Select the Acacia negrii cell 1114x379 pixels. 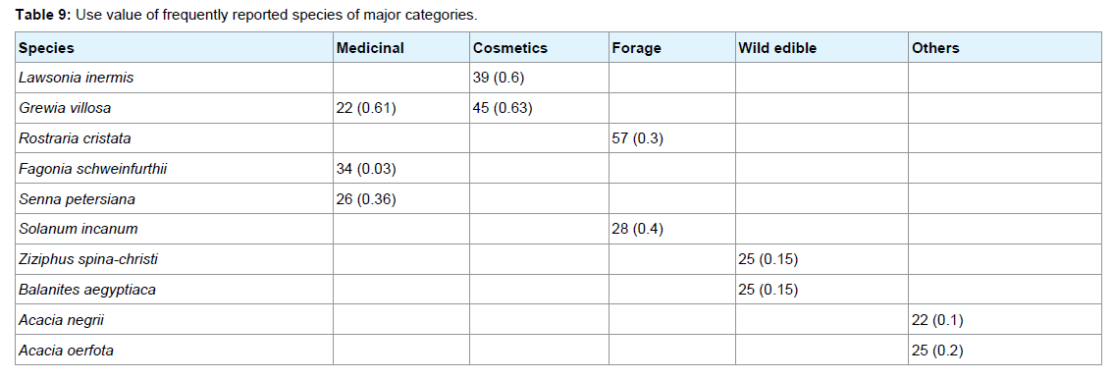click(174, 320)
